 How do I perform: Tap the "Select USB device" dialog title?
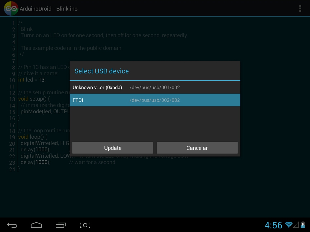(x=102, y=71)
